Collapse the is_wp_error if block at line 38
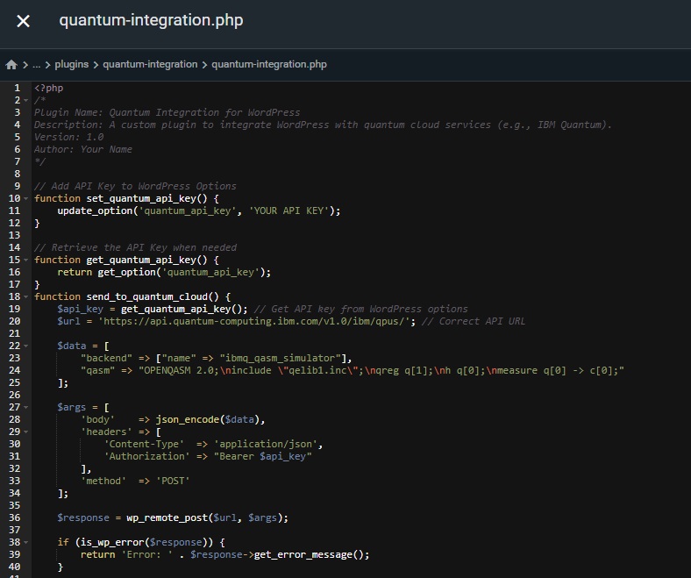The width and height of the screenshot is (691, 578). tap(26, 543)
